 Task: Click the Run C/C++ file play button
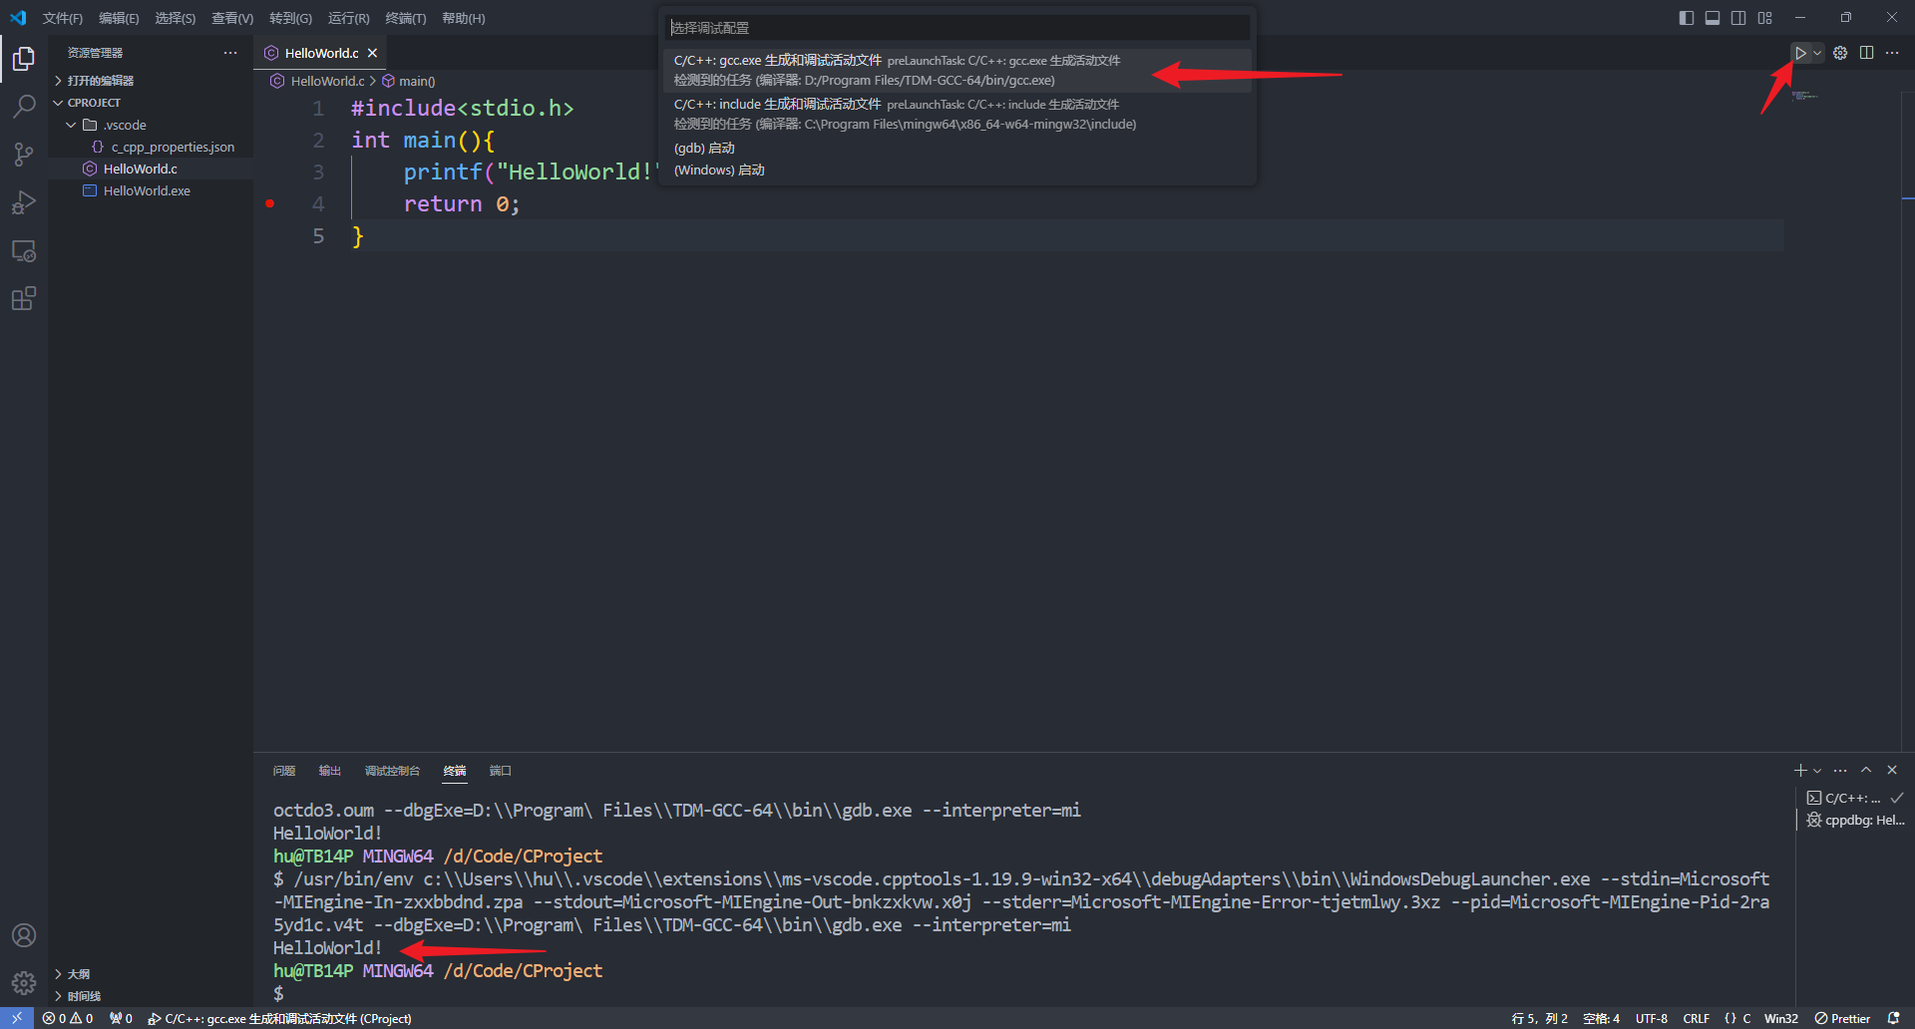click(1800, 53)
